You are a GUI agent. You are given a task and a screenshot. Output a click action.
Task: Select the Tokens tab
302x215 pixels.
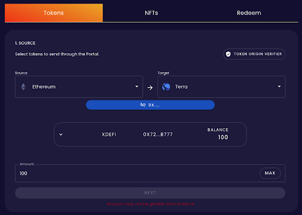[x=54, y=13]
